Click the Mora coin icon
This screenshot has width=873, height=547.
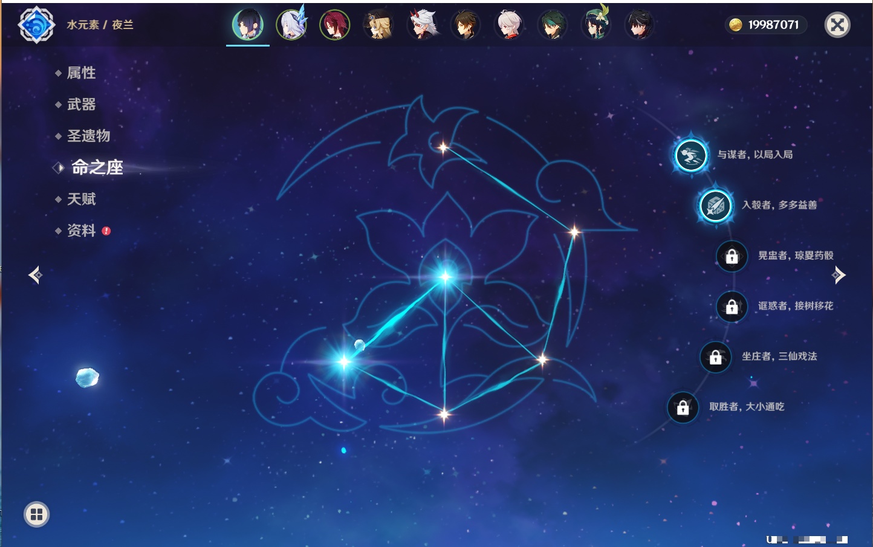[735, 25]
